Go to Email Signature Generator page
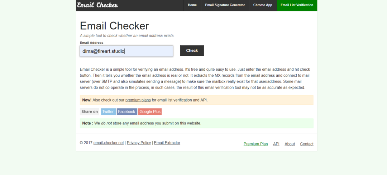 (225, 5)
